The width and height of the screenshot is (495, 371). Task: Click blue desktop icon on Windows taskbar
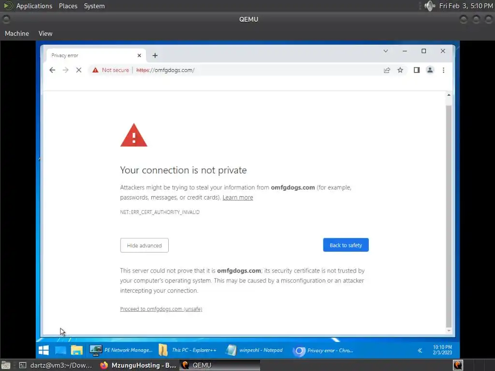[60, 350]
